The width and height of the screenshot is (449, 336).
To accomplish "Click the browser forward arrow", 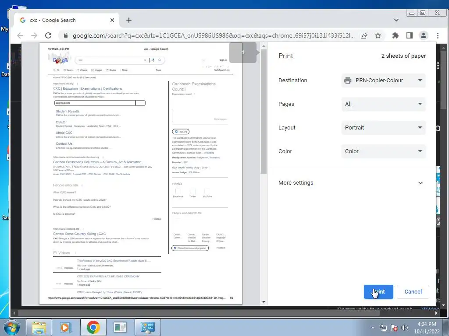I will point(34,35).
